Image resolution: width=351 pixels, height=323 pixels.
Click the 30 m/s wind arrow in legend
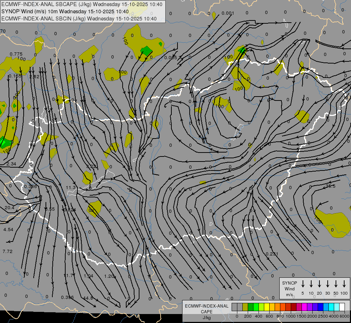click(x=328, y=284)
